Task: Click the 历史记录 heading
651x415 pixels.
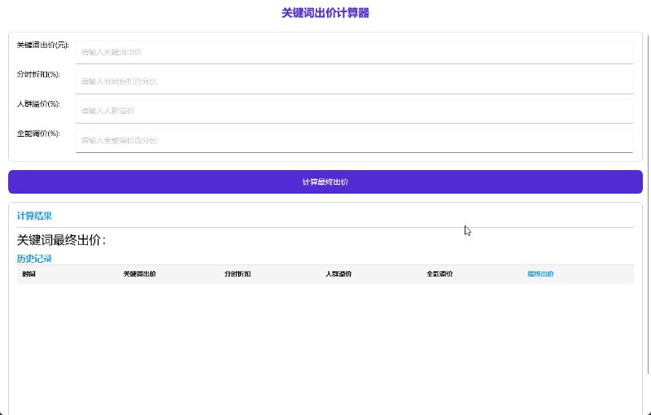Action: pos(34,259)
